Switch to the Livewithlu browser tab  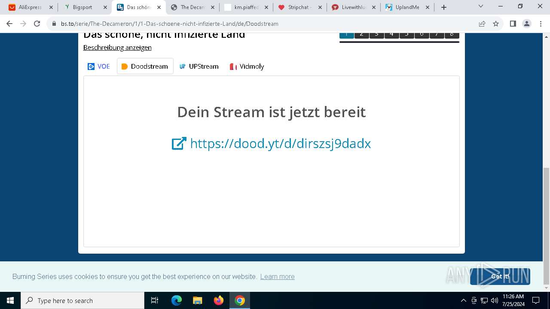(354, 7)
